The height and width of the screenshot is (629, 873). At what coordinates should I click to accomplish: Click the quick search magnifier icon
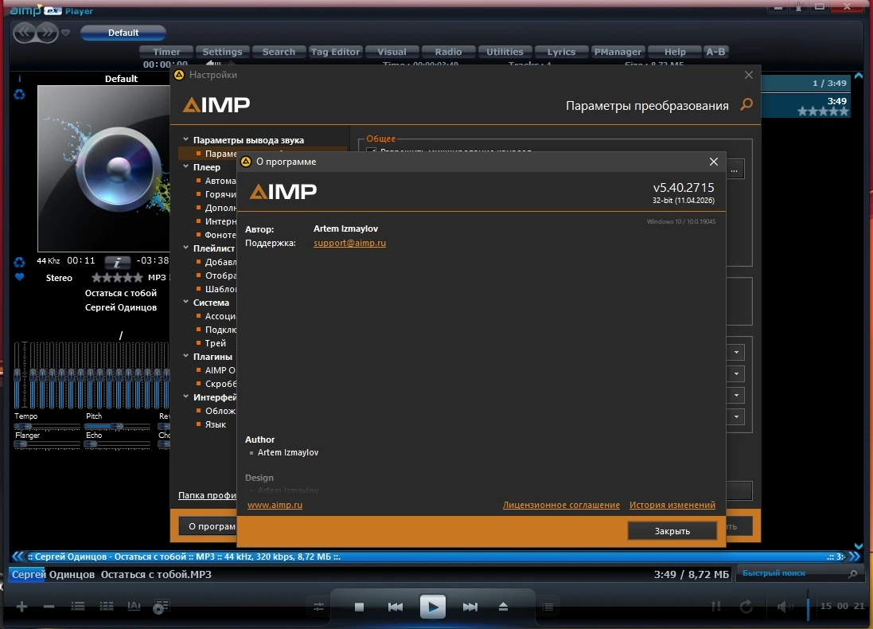coord(852,573)
